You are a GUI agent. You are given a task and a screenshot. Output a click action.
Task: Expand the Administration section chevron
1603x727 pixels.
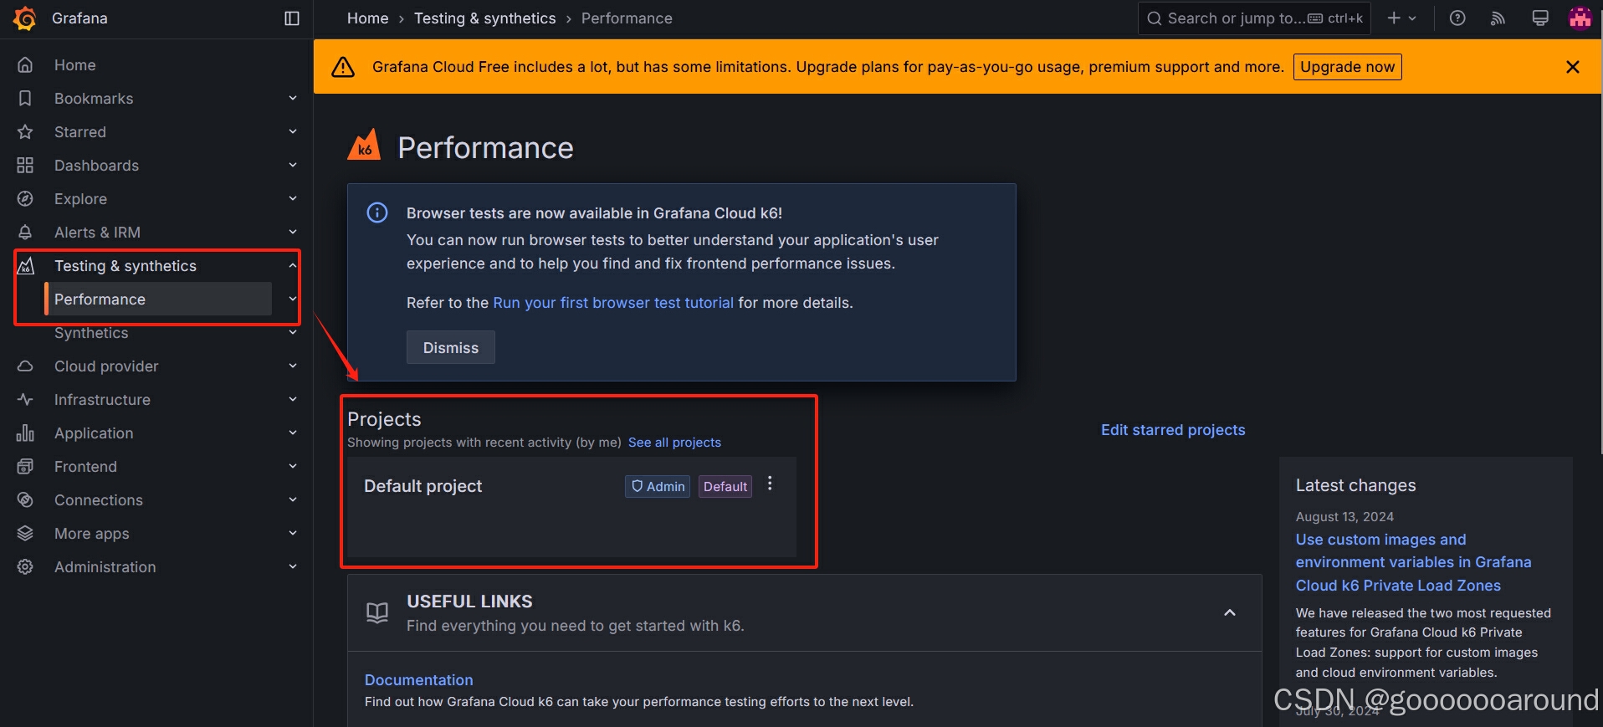(x=293, y=566)
